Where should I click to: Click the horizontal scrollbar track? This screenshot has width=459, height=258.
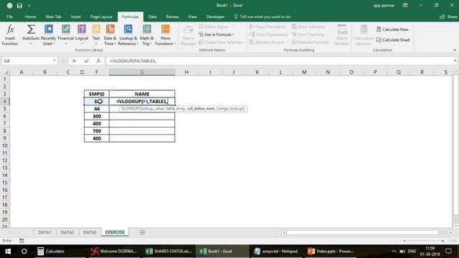pos(362,232)
